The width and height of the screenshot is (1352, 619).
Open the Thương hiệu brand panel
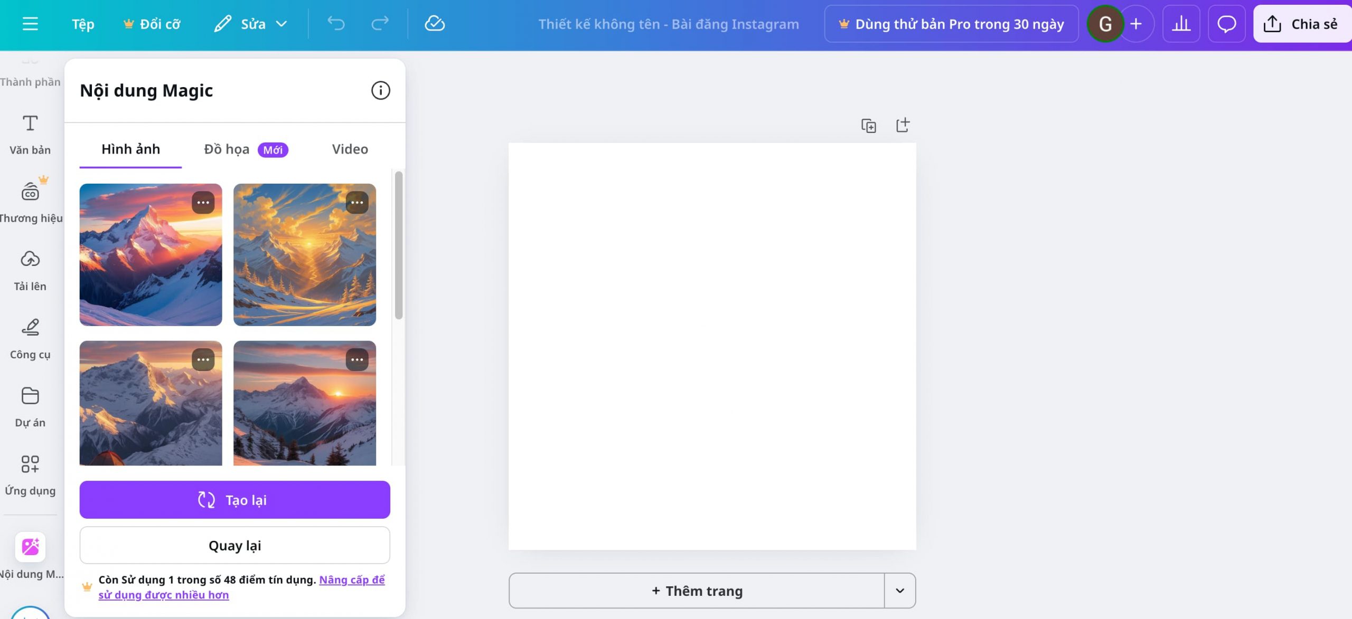30,202
